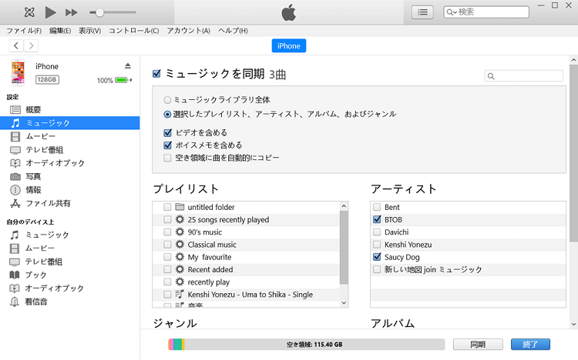Select 写真 in the sidebar
This screenshot has width=578, height=360.
(x=69, y=177)
